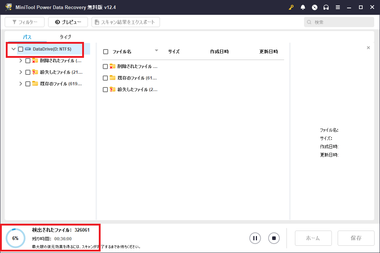
Task: Click the 6% circular scan progress indicator
Action: pos(15,238)
